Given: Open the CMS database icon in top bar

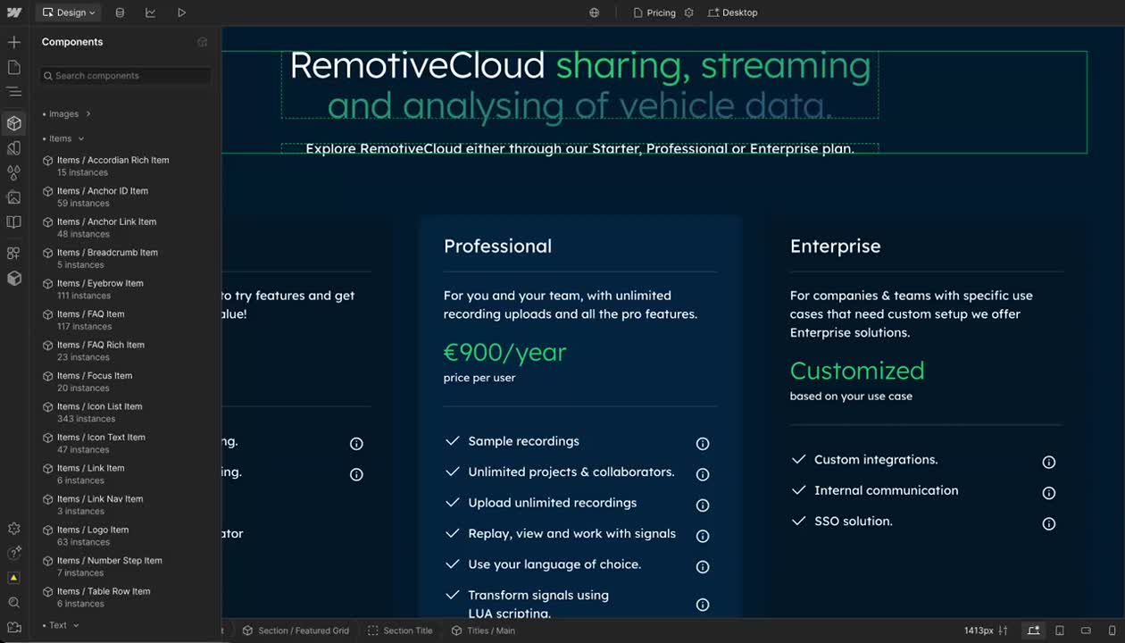Looking at the screenshot, I should (x=120, y=13).
